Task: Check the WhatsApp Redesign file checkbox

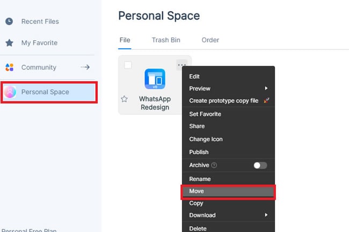Action: click(128, 65)
